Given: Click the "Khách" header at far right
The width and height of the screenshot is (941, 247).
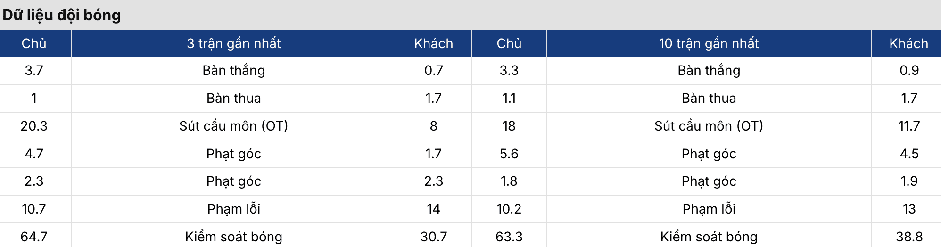Looking at the screenshot, I should coord(908,43).
